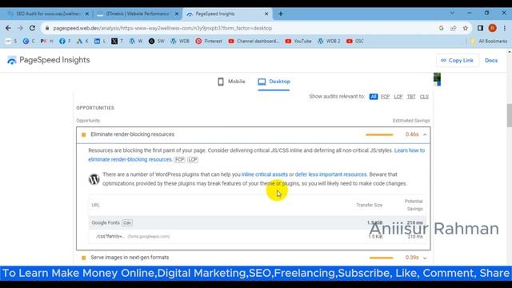512x288 pixels.
Task: Open the Channel dashboard bookmark
Action: coord(254,41)
